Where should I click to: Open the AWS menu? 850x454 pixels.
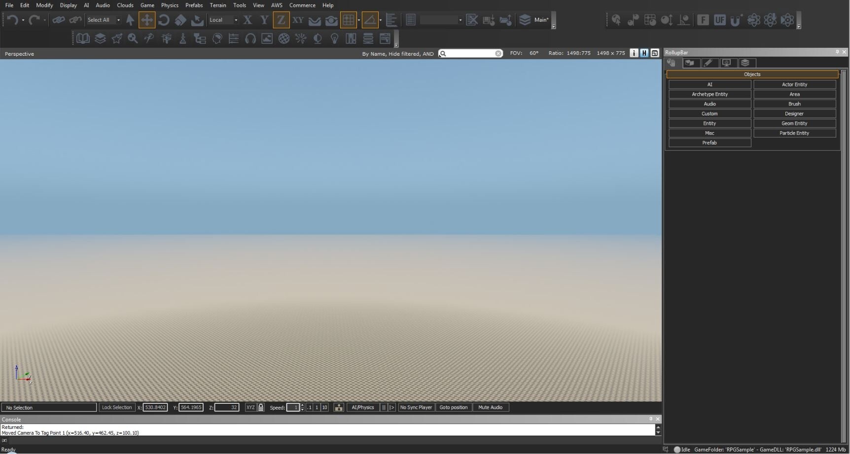click(277, 5)
